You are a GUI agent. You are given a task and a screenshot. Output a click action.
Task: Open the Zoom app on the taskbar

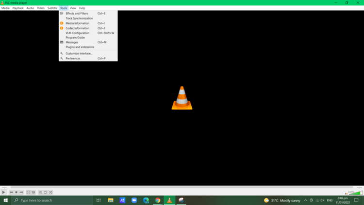pyautogui.click(x=134, y=200)
